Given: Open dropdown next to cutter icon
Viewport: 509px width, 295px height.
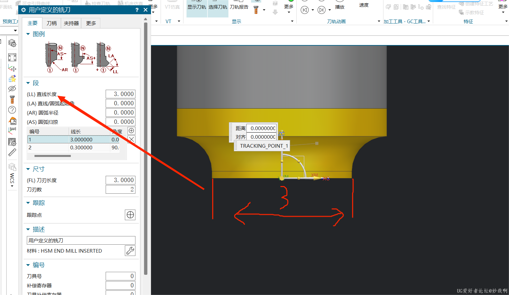Looking at the screenshot, I should point(264,10).
